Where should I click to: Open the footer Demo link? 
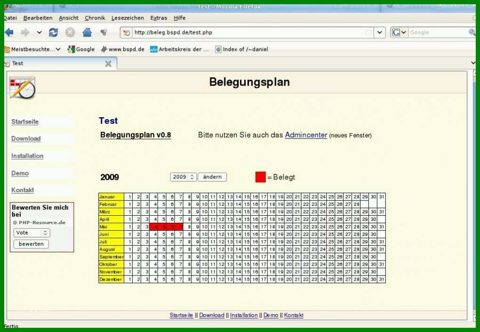[x=271, y=315]
